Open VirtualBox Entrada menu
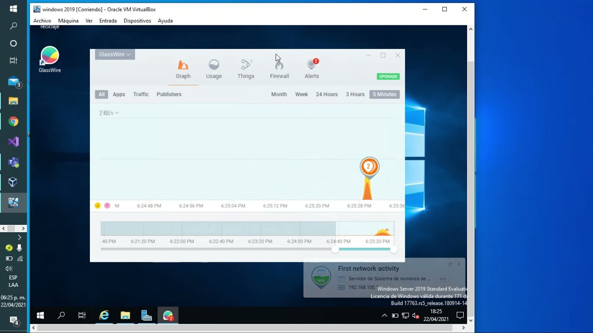This screenshot has height=333, width=593. click(108, 21)
